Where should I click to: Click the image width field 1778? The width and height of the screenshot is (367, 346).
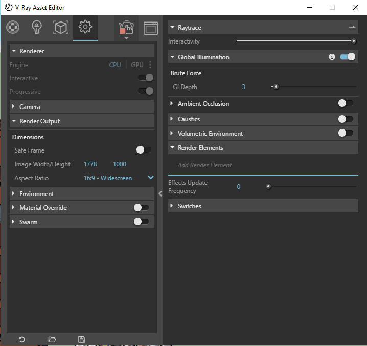tap(90, 164)
